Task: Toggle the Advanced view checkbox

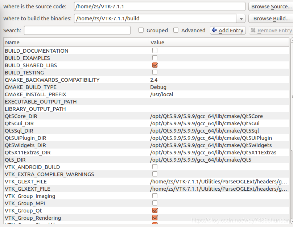Action: (x=176, y=30)
